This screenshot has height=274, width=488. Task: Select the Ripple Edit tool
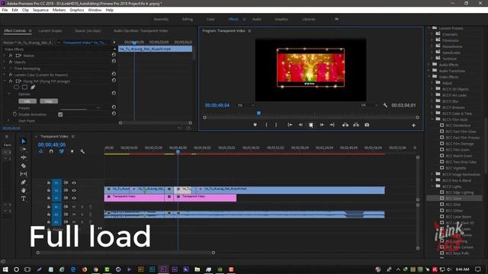(x=24, y=158)
